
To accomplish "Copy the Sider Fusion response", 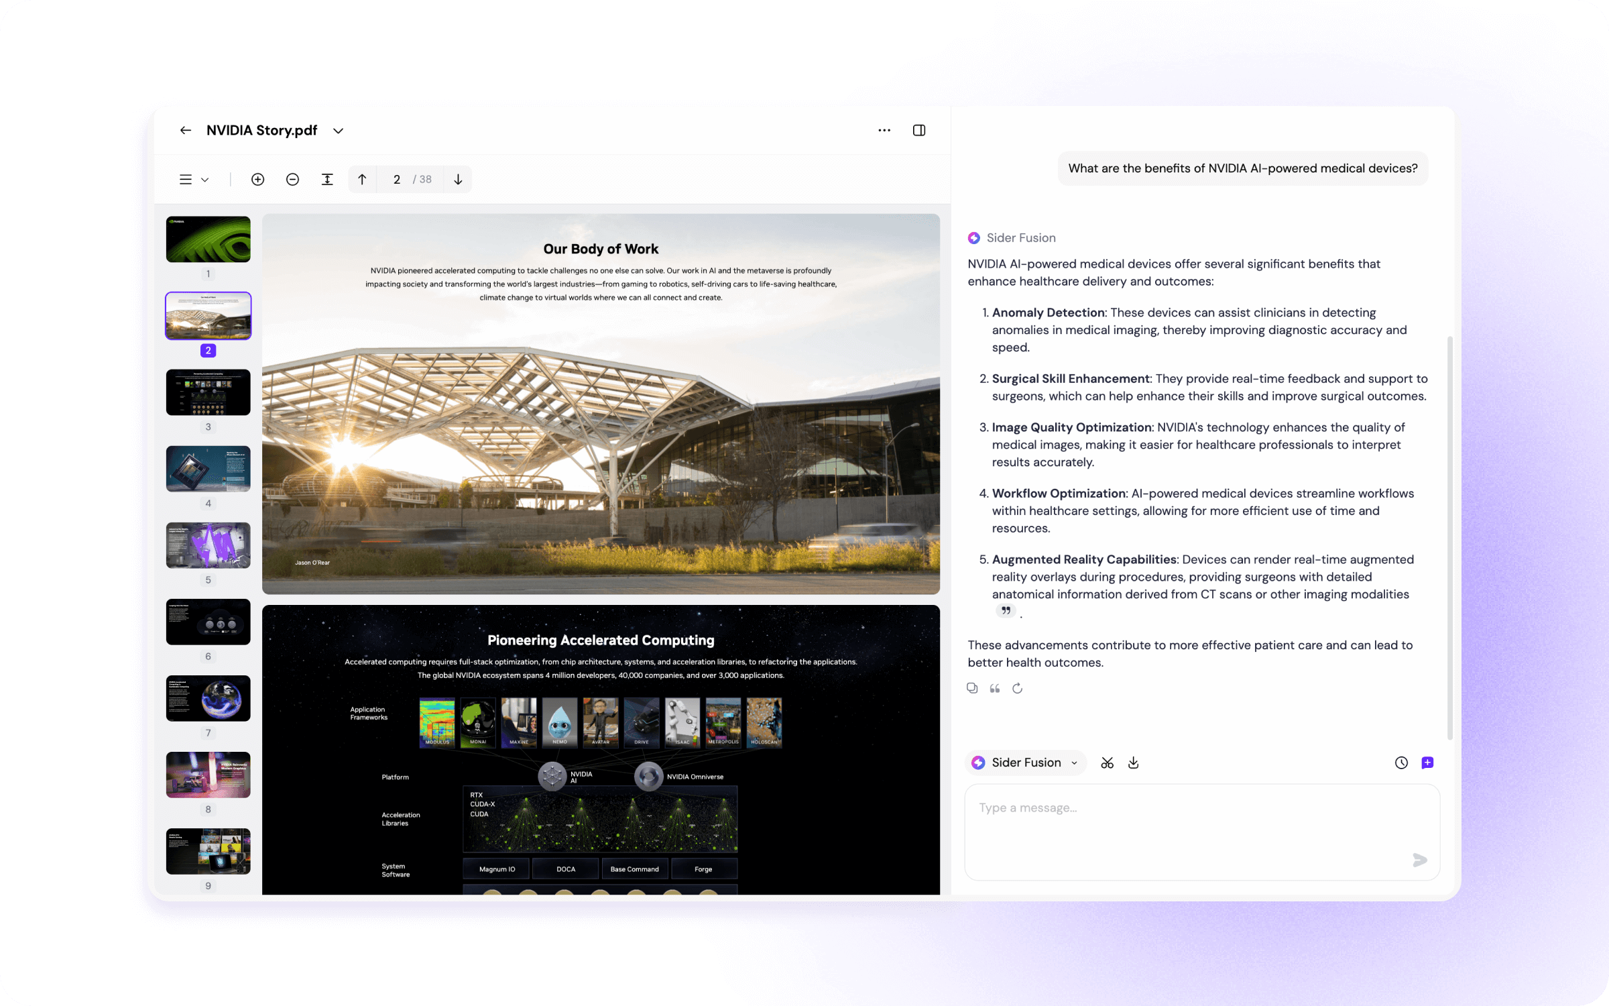I will (x=972, y=688).
